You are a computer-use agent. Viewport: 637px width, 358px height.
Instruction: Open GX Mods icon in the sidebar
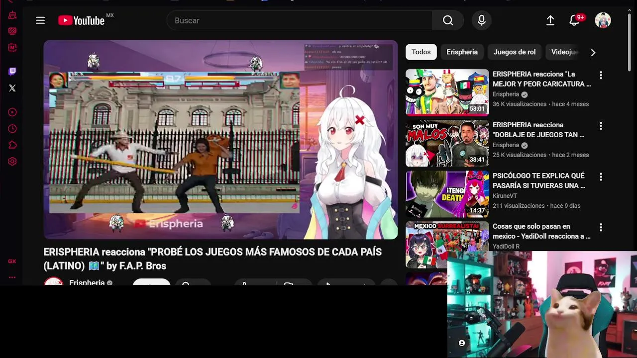click(12, 47)
